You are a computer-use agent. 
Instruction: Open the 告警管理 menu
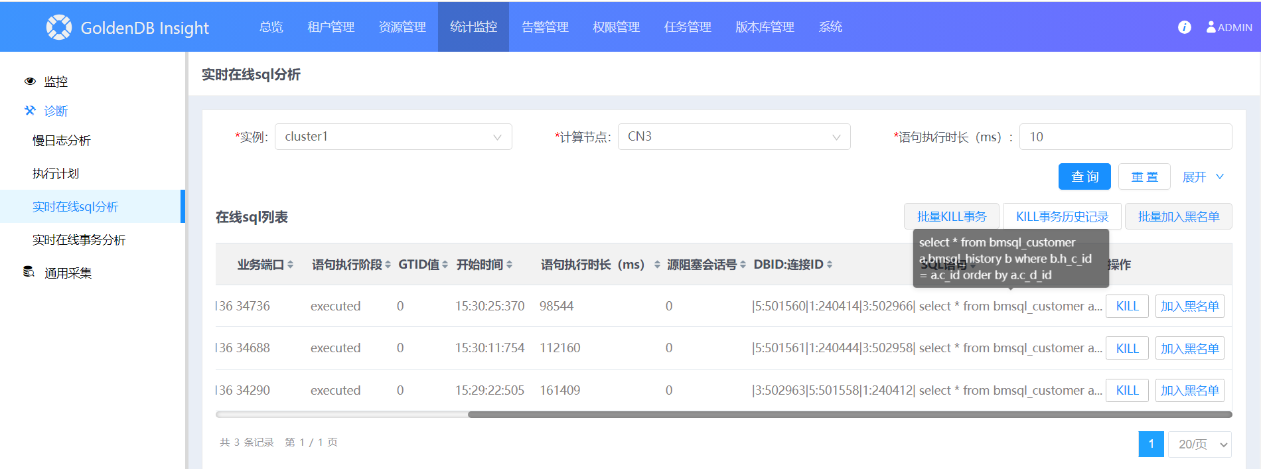coord(545,27)
